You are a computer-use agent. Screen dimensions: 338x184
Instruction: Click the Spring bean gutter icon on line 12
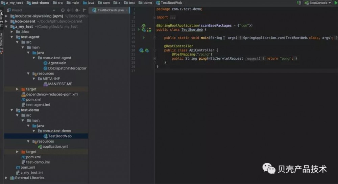(x=143, y=26)
